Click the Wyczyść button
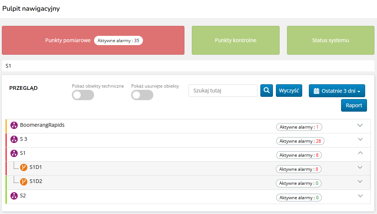 [289, 91]
